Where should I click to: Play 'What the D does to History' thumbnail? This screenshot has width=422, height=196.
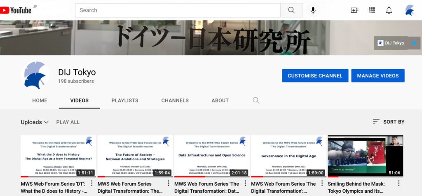pyautogui.click(x=59, y=156)
